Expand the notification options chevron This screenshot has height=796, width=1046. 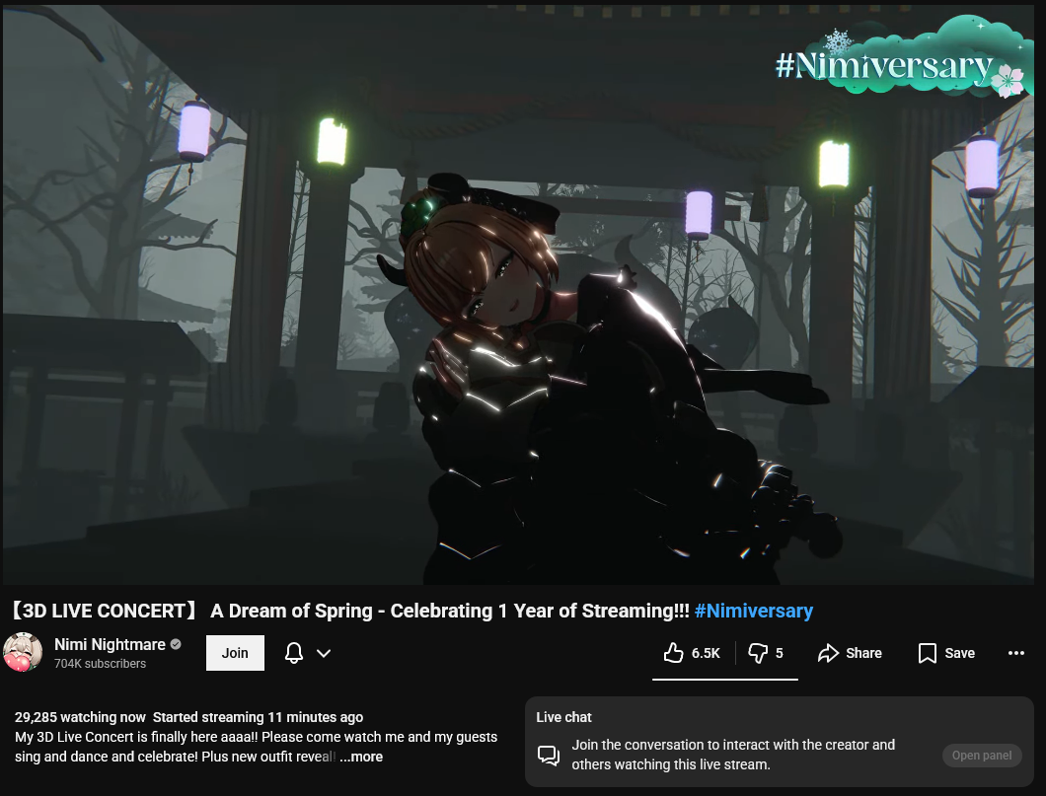coord(324,653)
